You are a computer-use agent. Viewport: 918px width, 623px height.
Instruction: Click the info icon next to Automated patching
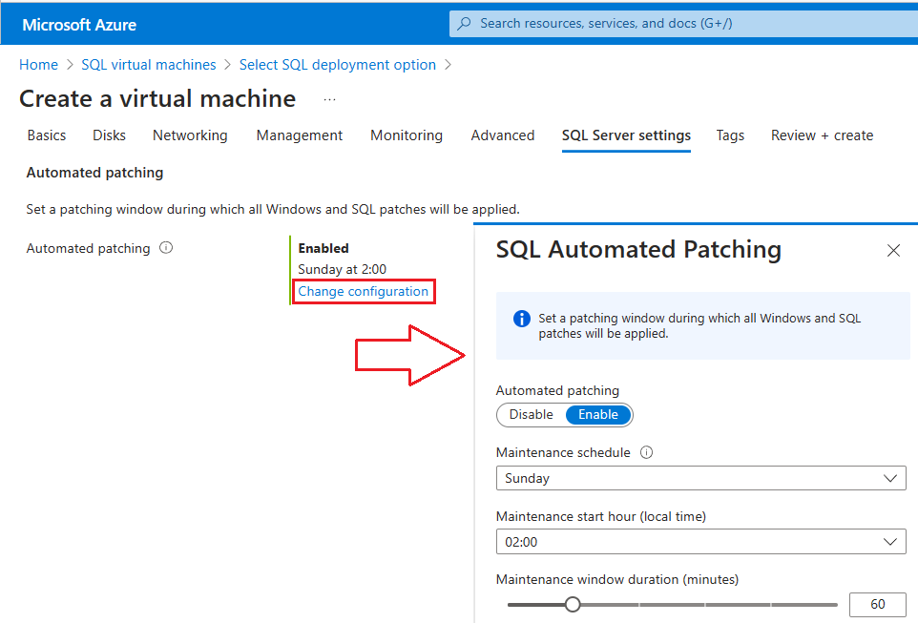(165, 248)
